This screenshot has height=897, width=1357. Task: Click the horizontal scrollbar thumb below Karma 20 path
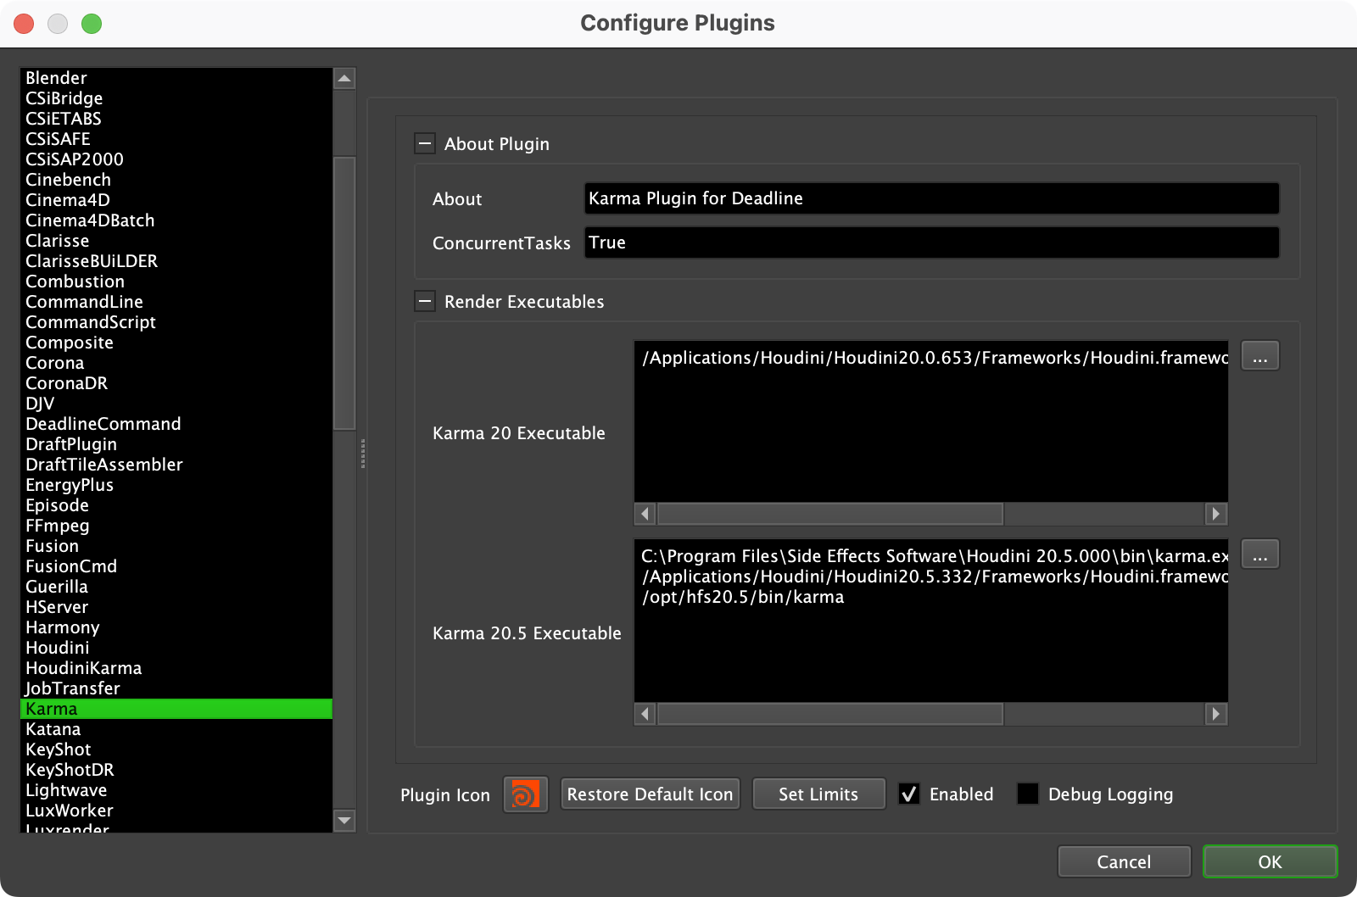coord(829,514)
